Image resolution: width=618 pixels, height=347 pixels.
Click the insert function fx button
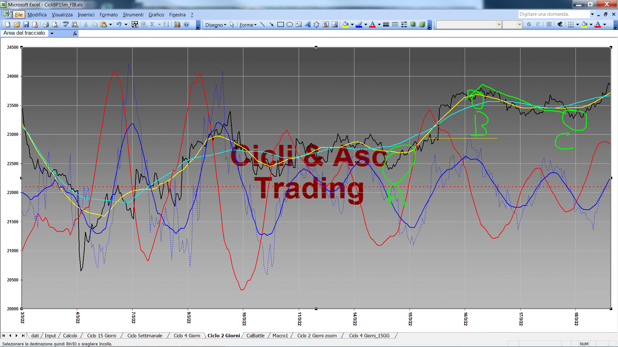(75, 33)
